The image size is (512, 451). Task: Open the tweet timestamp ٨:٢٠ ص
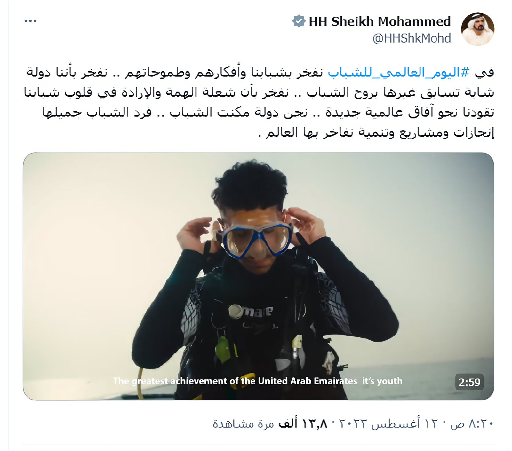pos(472,423)
